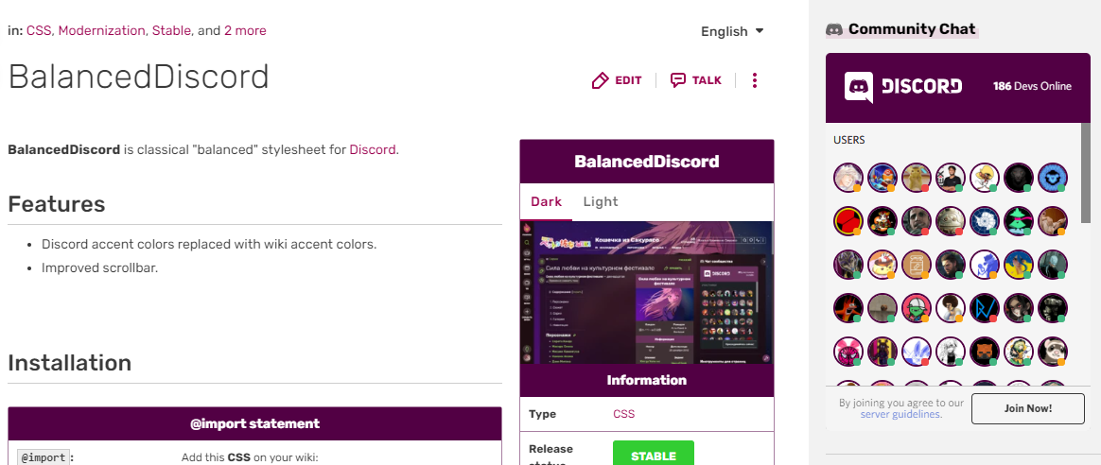This screenshot has width=1101, height=465.
Task: Open the dark theme screenshot thumbnail
Action: pos(646,292)
